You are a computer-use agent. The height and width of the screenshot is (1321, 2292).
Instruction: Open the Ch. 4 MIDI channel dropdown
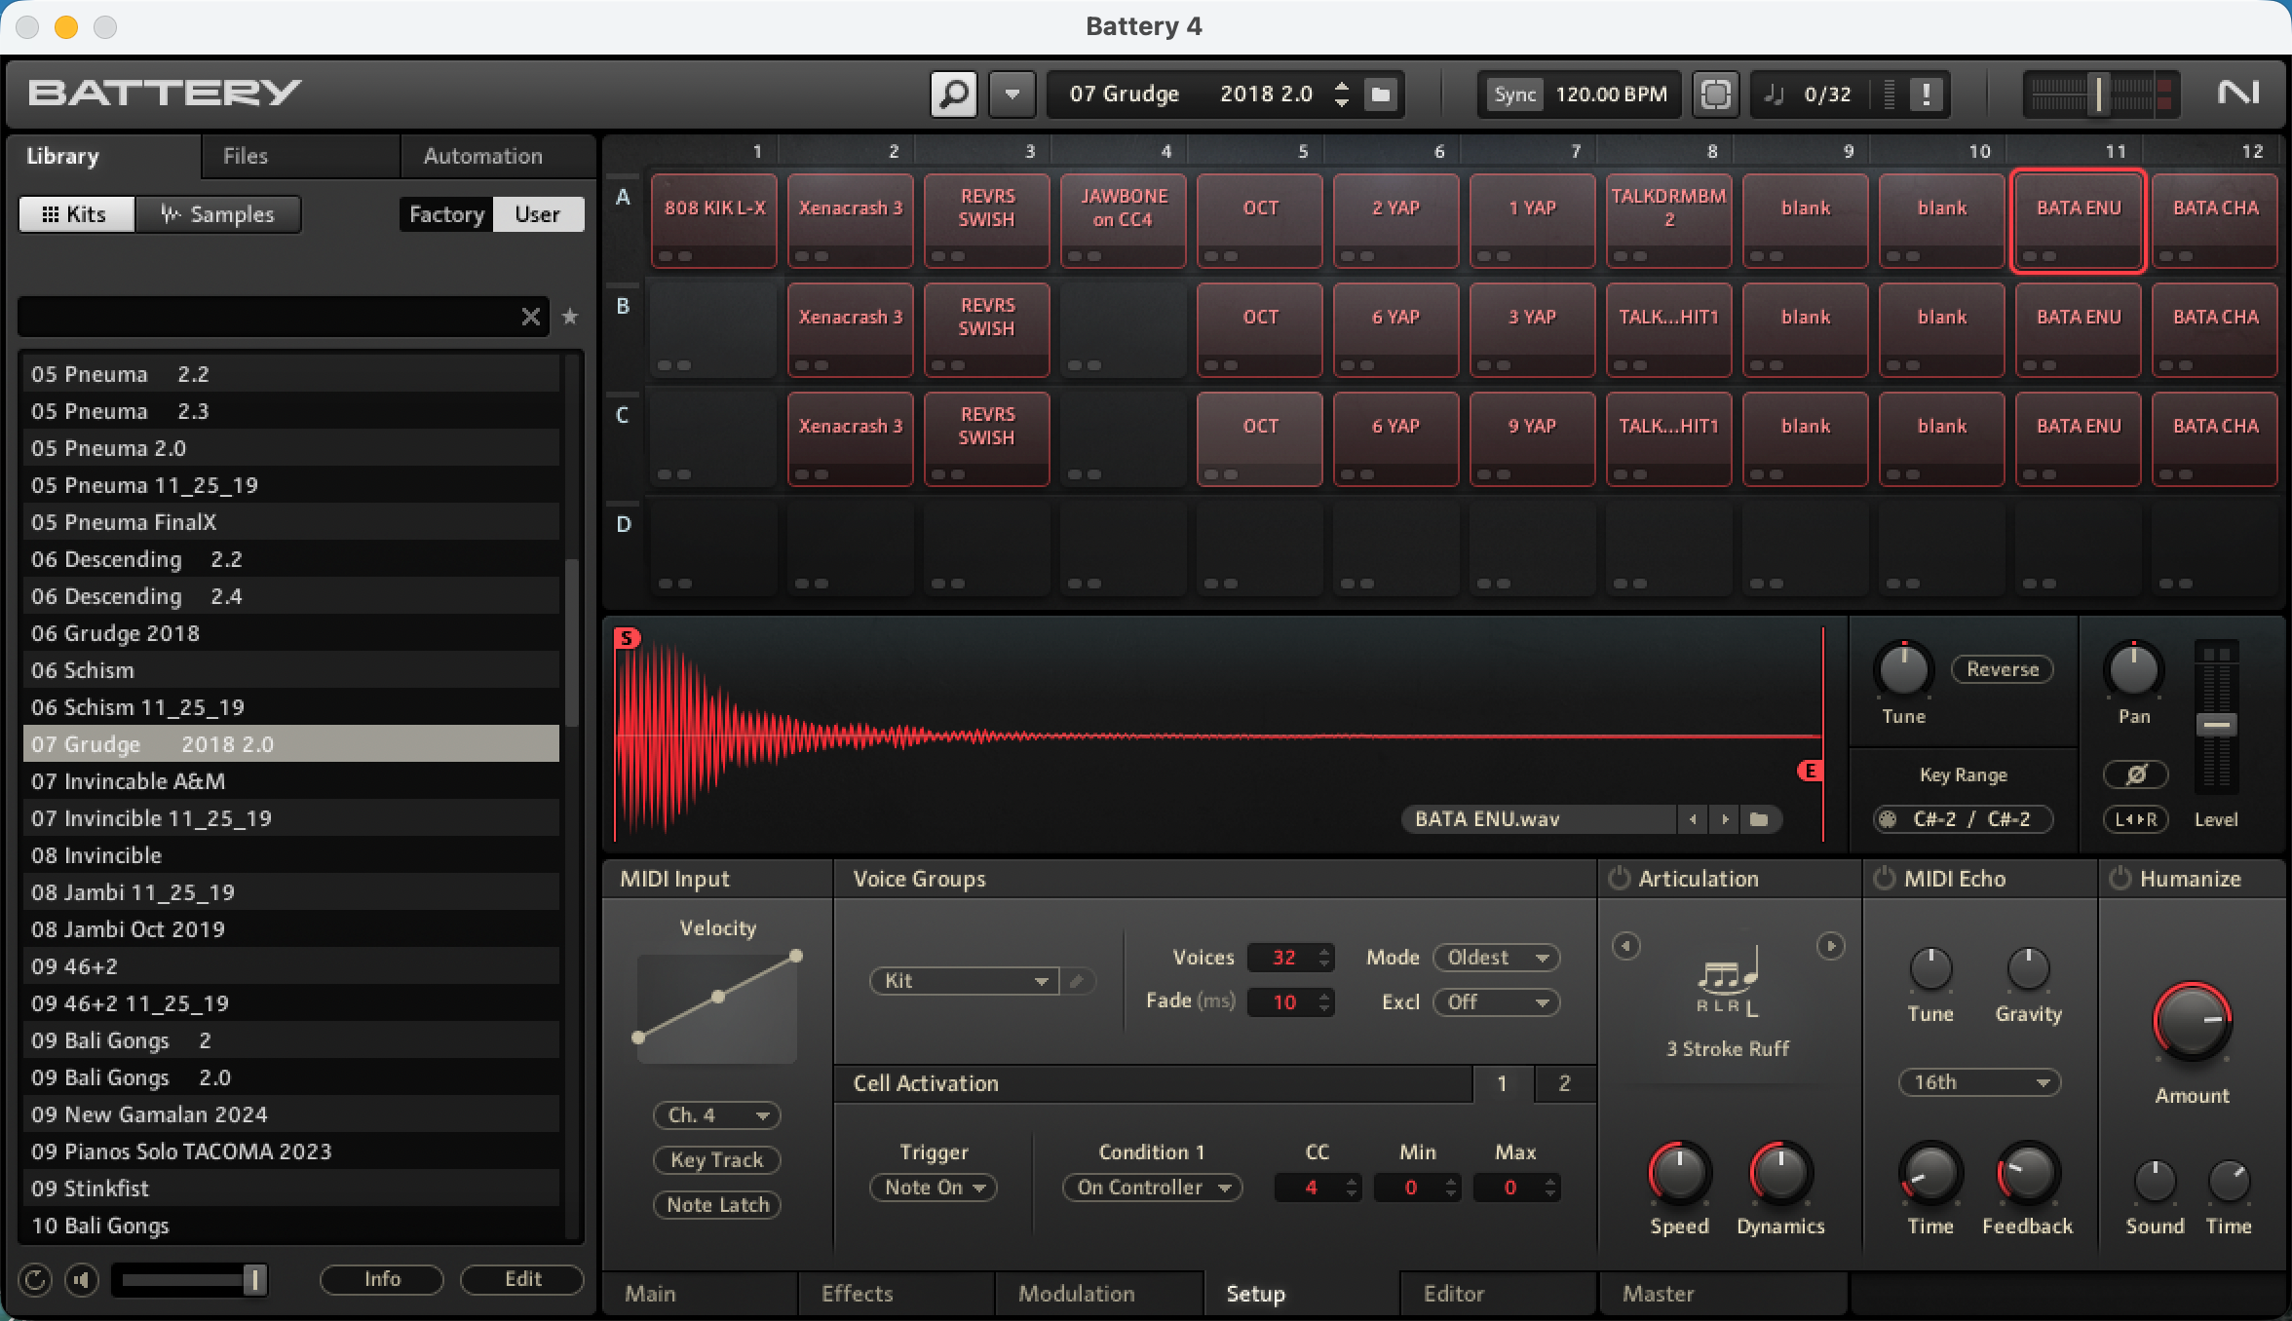(x=717, y=1115)
